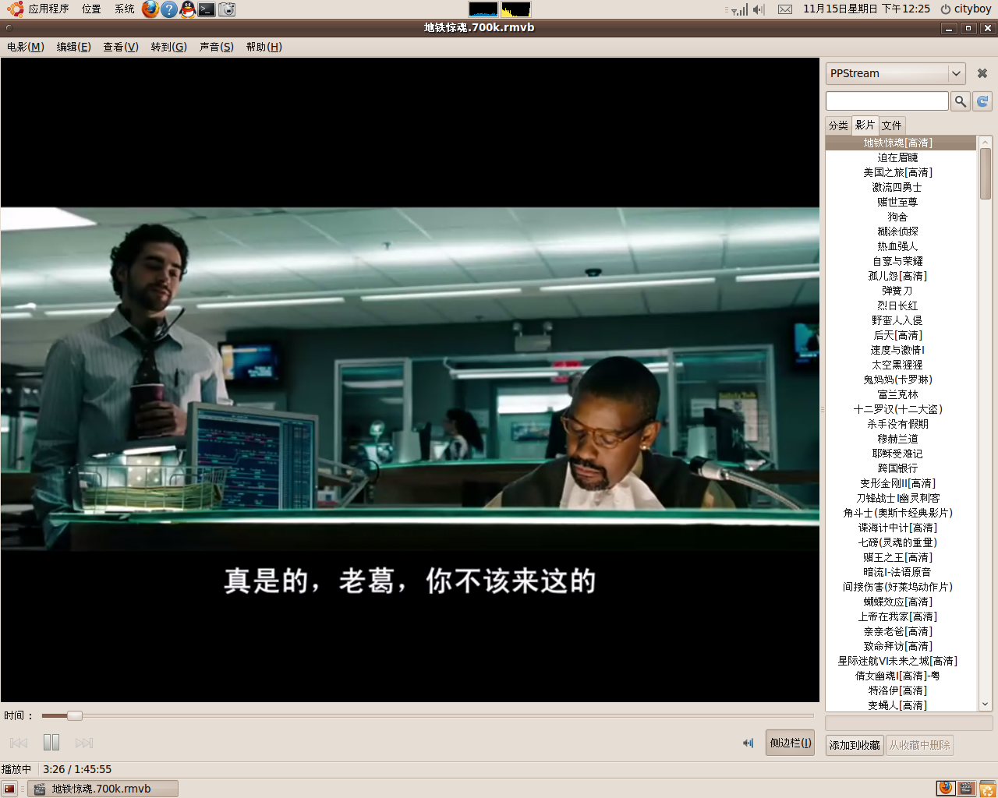The height and width of the screenshot is (798, 998).
Task: Search PPStream with magnifier button
Action: (961, 101)
